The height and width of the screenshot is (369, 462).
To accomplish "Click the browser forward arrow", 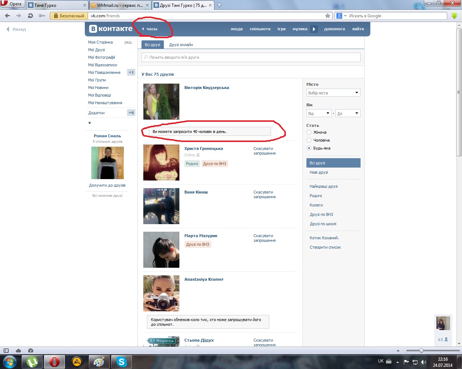I will 19,16.
